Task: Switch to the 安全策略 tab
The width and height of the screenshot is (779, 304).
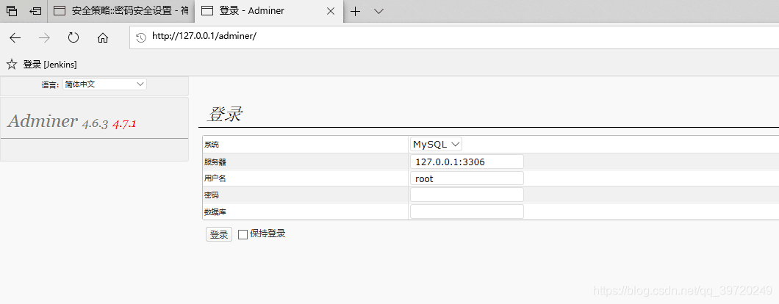Action: pyautogui.click(x=121, y=11)
